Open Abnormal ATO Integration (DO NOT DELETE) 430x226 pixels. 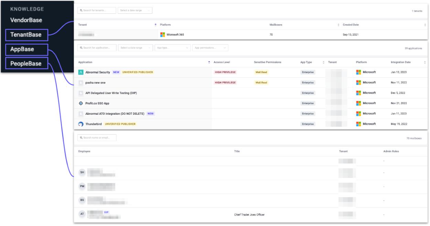(x=115, y=114)
